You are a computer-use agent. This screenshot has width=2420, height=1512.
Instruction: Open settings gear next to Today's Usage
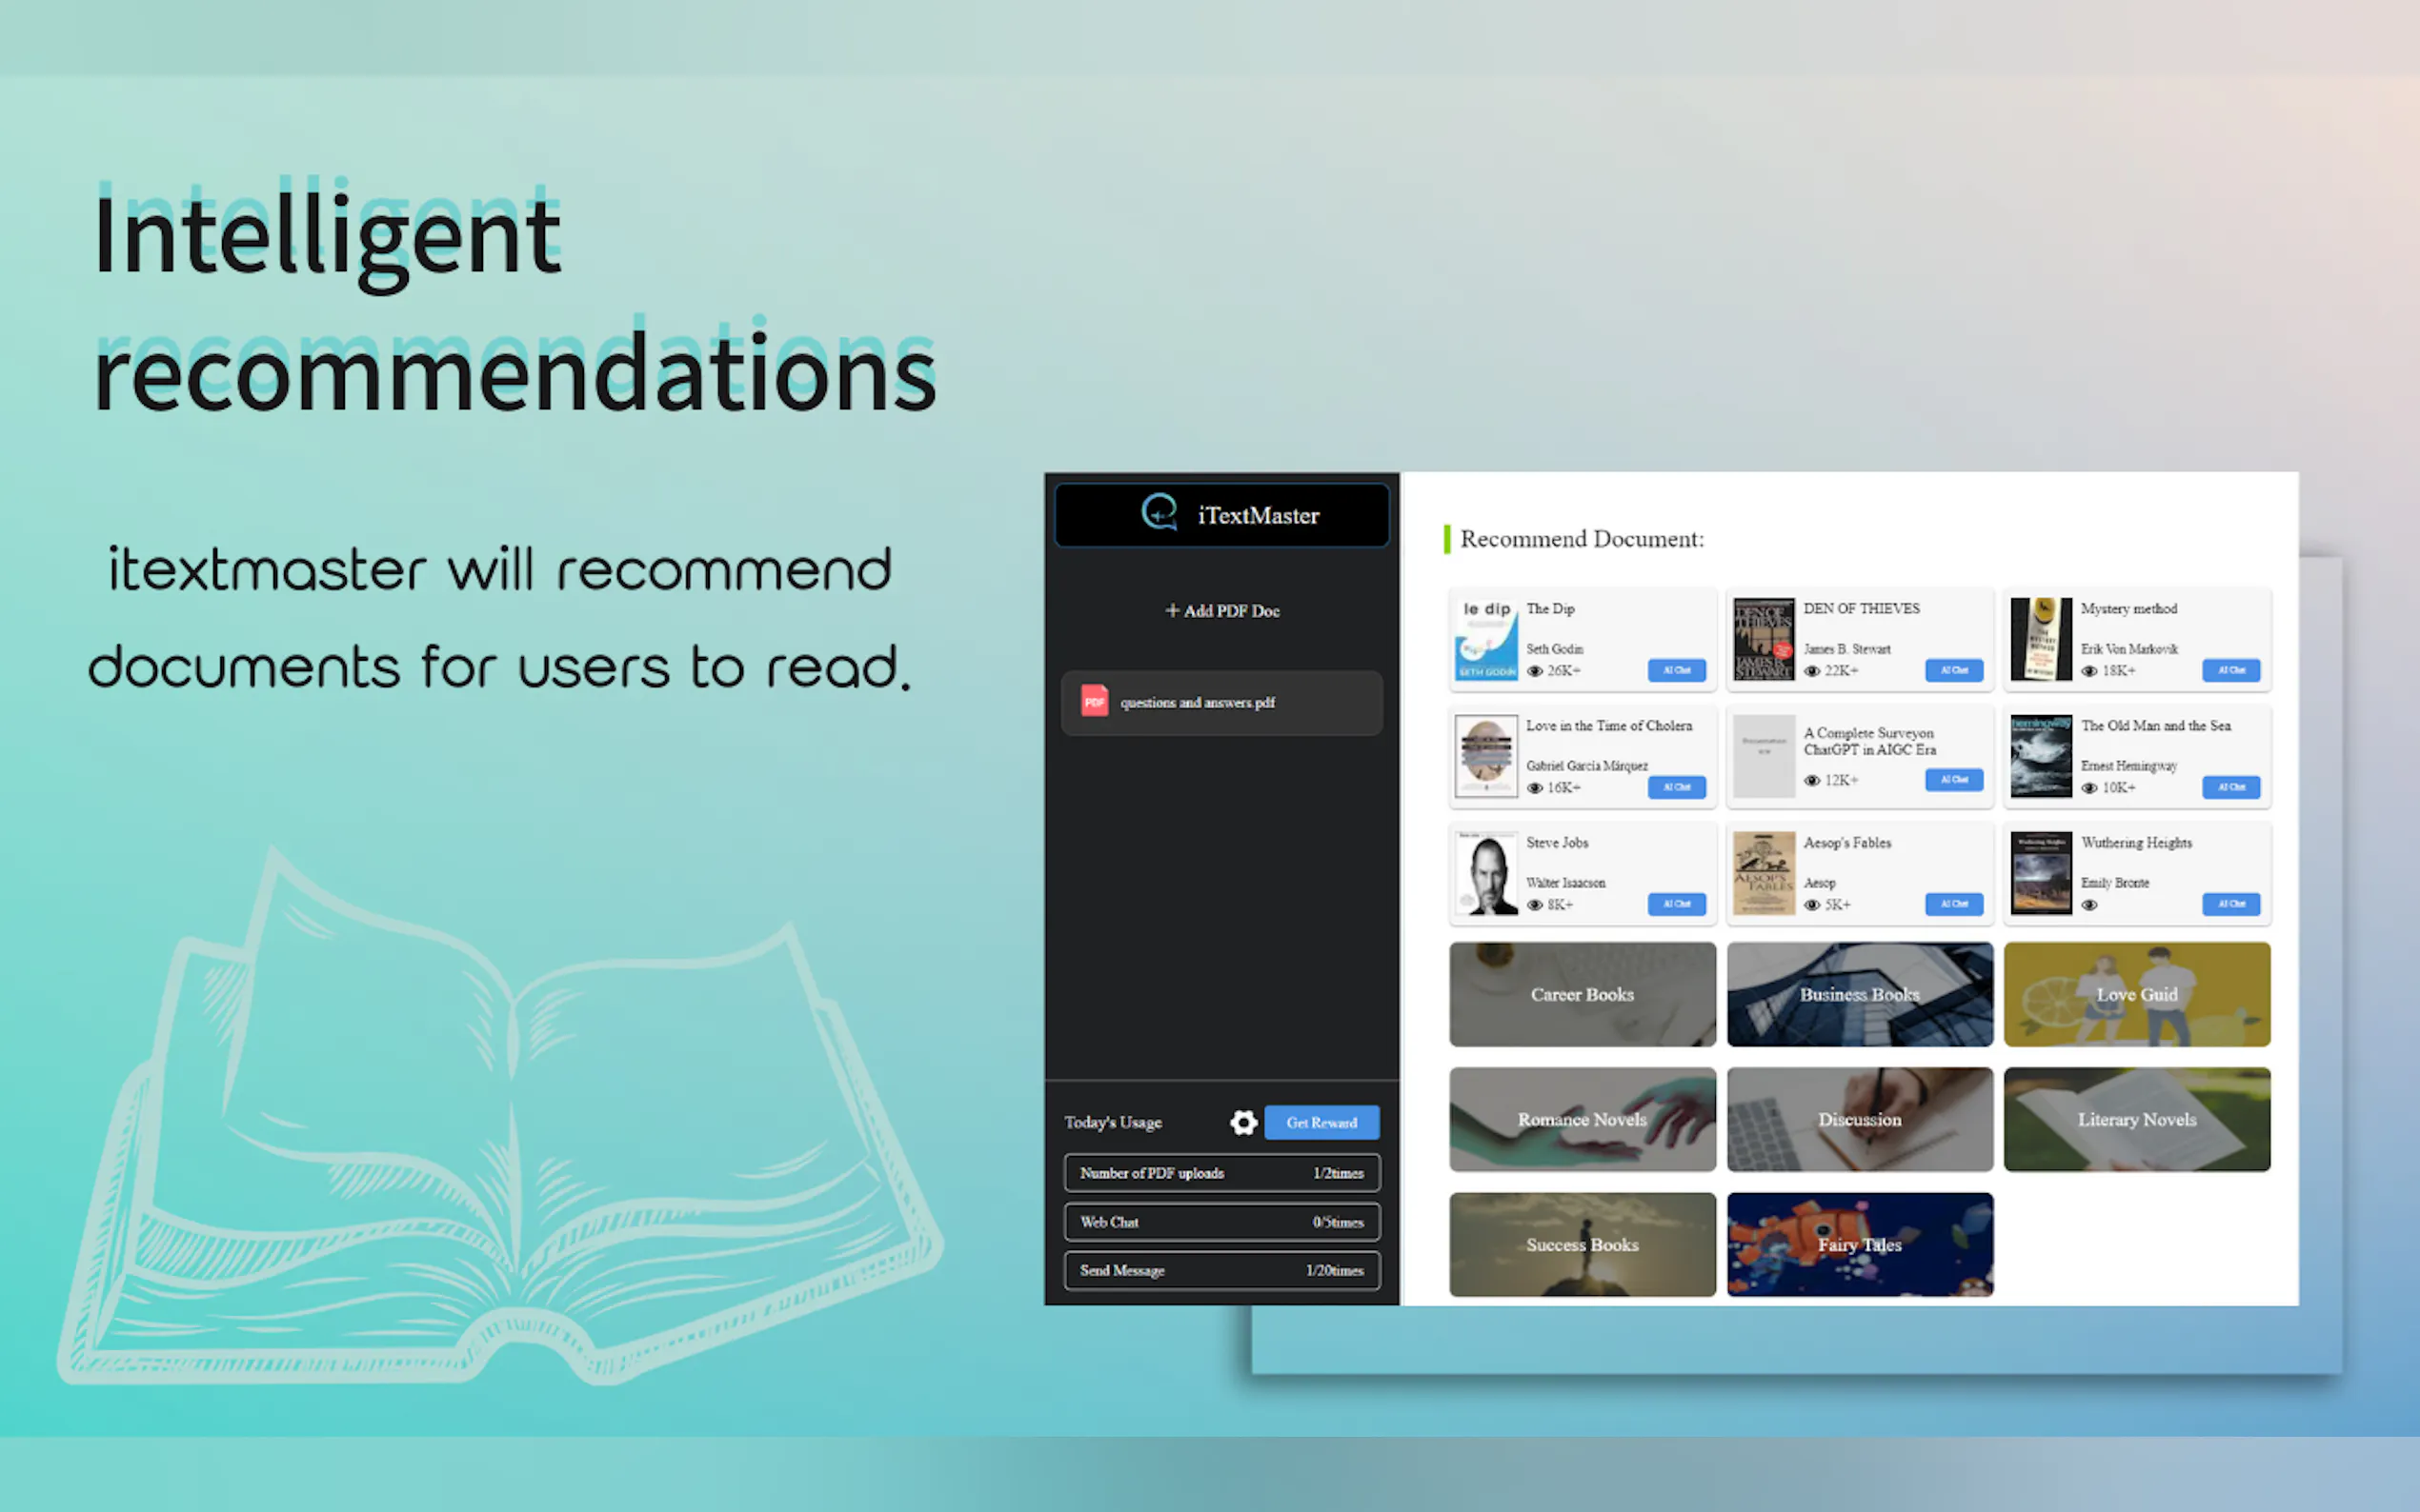[1242, 1122]
